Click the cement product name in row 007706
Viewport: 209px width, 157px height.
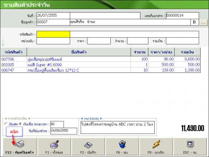point(45,59)
